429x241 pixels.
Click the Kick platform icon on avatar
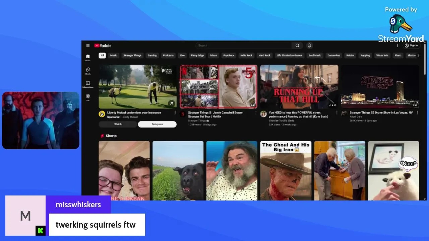41,231
